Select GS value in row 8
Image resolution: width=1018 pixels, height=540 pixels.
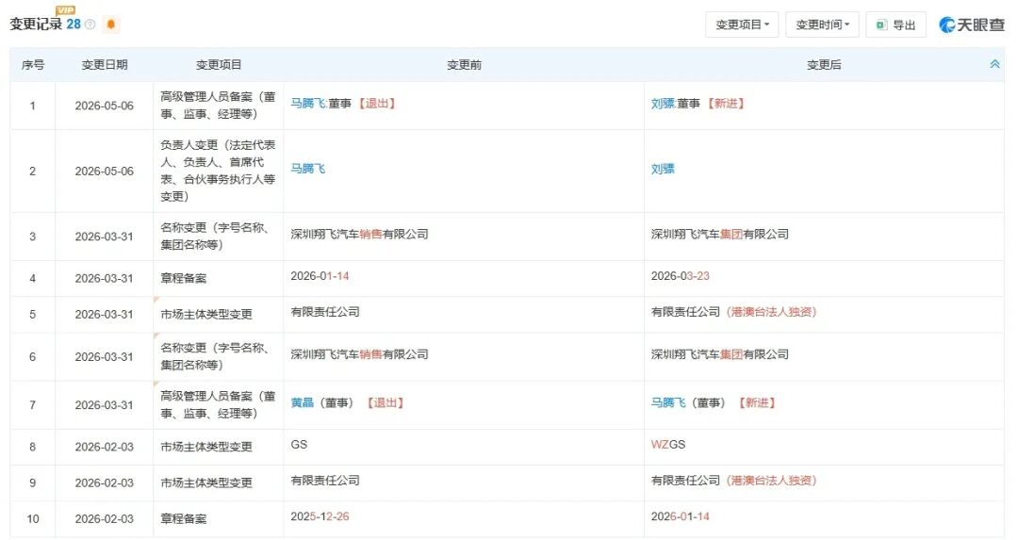coord(299,445)
